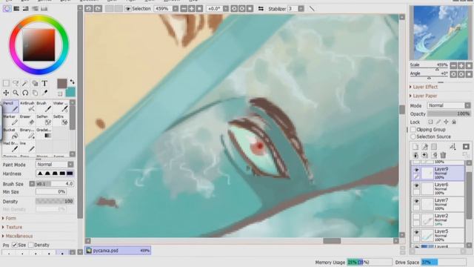Zoom out with toolbar minus button
Image resolution: width=474 pixels, height=267 pixels.
tap(184, 9)
